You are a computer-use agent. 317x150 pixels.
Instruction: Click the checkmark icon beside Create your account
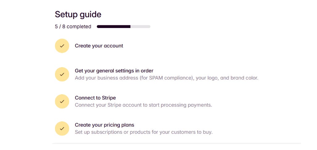pos(62,46)
